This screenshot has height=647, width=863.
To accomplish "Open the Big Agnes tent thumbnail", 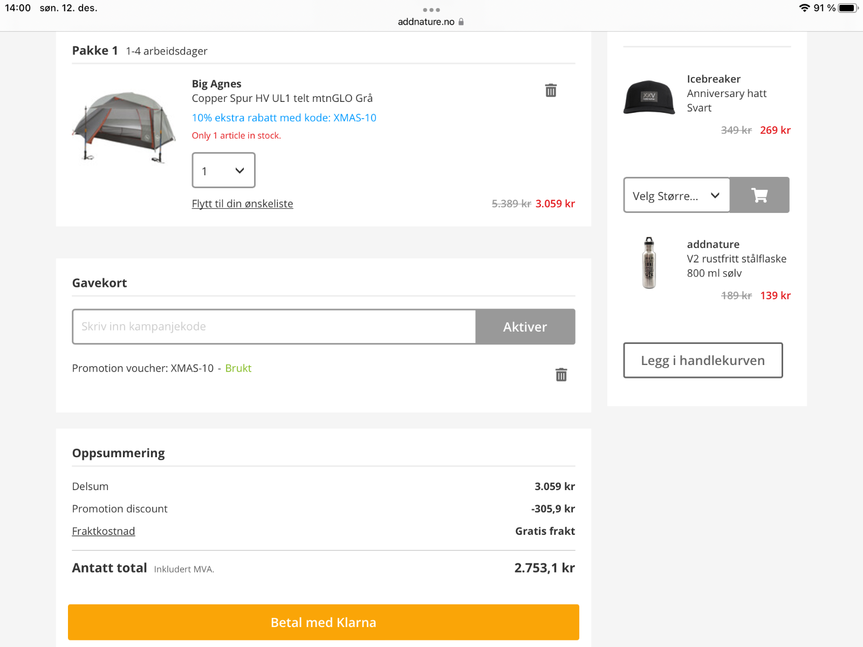I will pos(124,127).
